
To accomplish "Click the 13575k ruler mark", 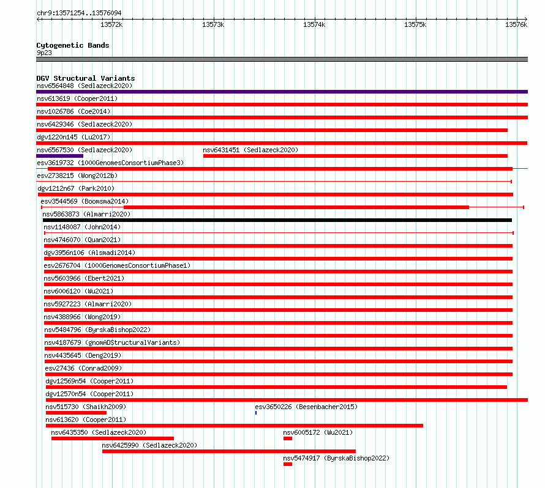I will pyautogui.click(x=415, y=24).
